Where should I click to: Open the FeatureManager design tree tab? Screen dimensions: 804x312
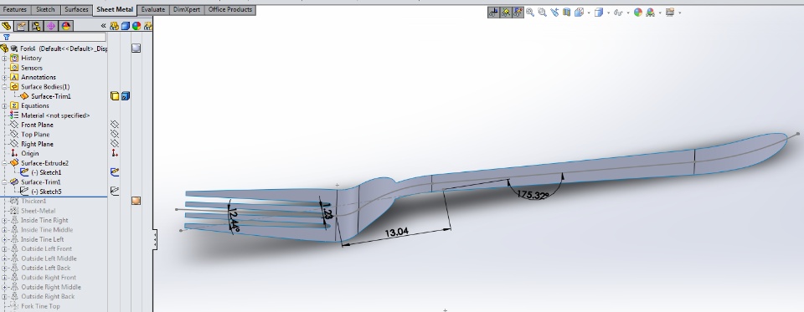pyautogui.click(x=6, y=26)
